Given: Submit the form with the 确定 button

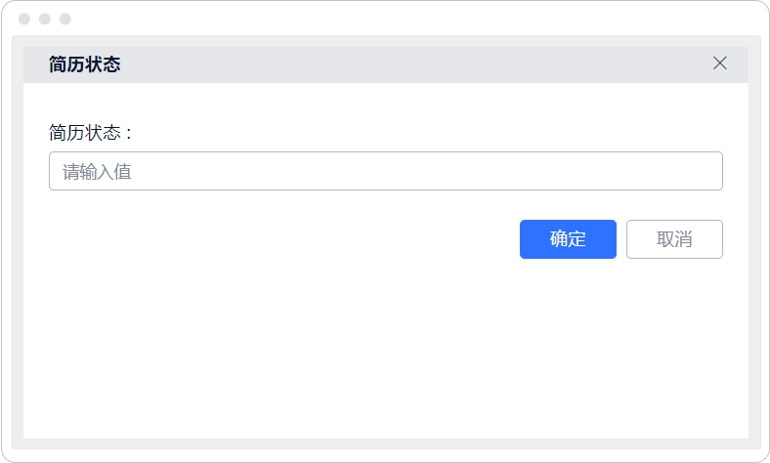Looking at the screenshot, I should tap(568, 239).
